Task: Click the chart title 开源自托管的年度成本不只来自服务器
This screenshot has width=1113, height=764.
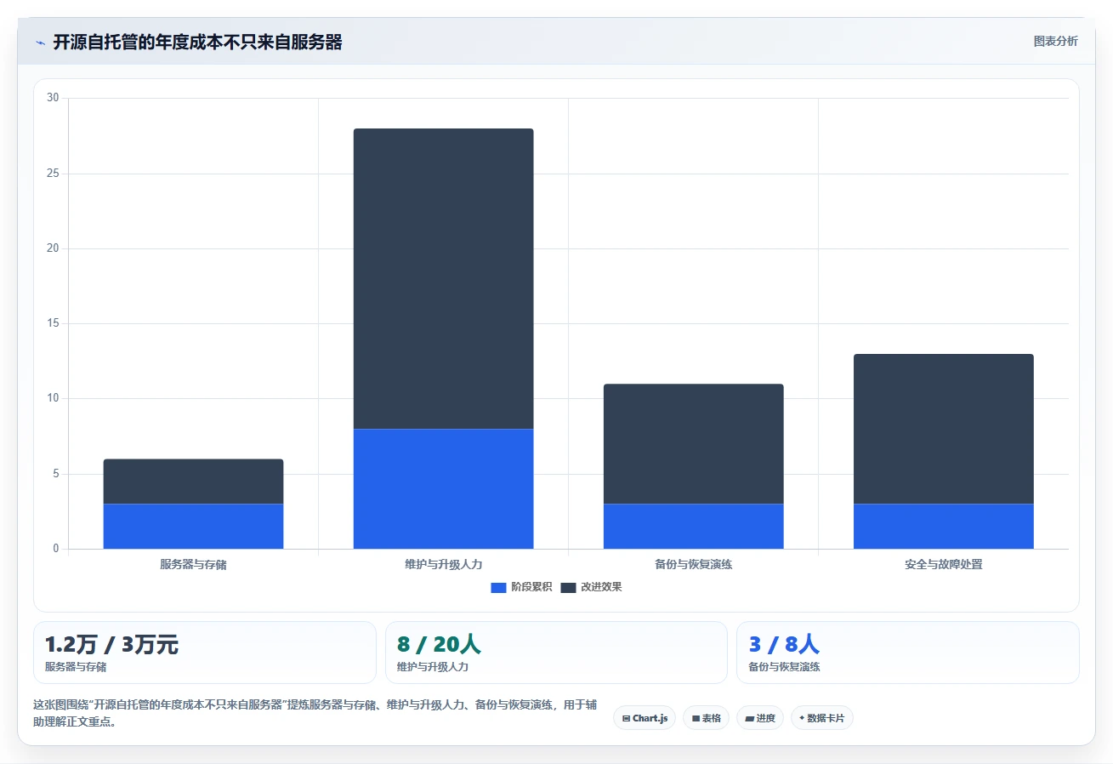Action: coord(197,43)
